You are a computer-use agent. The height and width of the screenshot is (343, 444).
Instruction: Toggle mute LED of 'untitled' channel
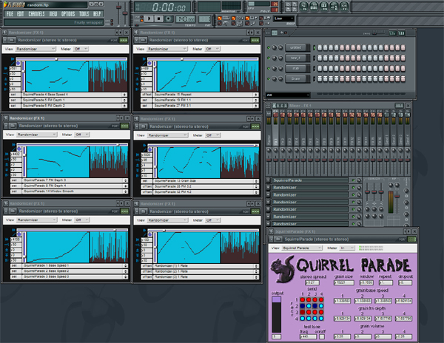269,48
